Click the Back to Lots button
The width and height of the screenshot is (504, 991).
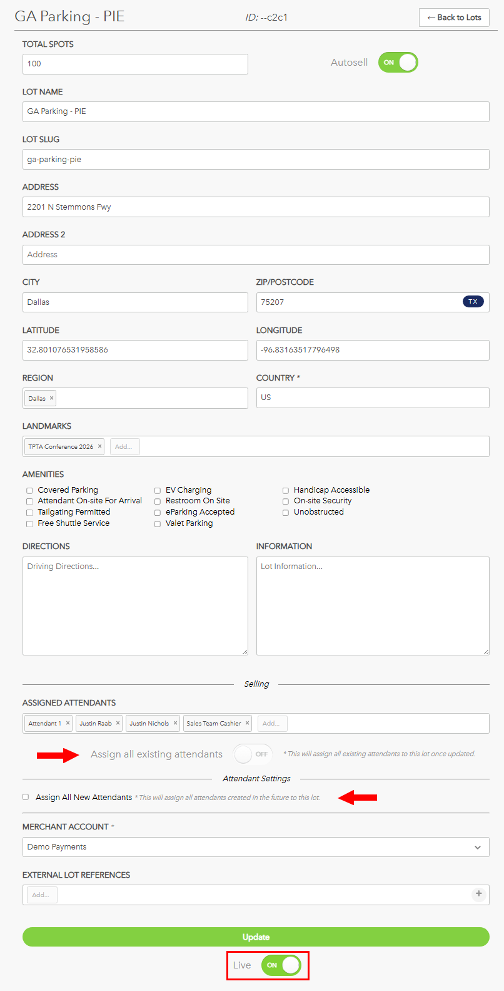454,18
